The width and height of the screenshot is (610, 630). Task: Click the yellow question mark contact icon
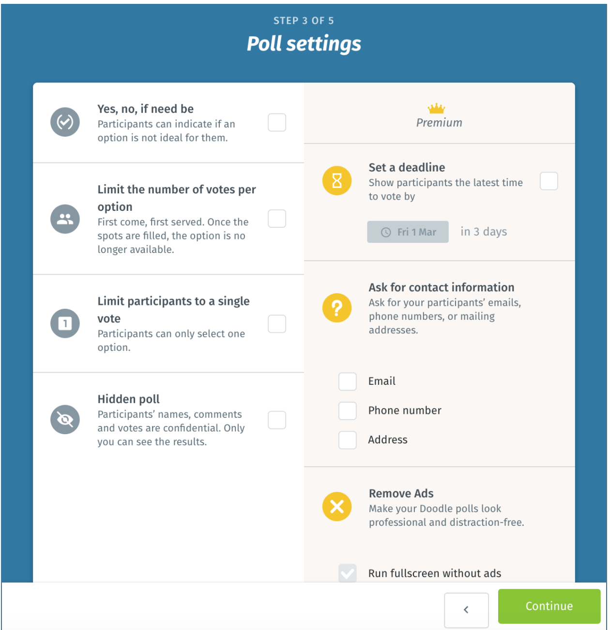(x=337, y=308)
